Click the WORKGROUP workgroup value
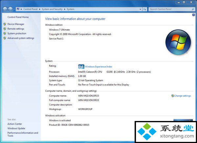The image size is (197, 143). 85,109
